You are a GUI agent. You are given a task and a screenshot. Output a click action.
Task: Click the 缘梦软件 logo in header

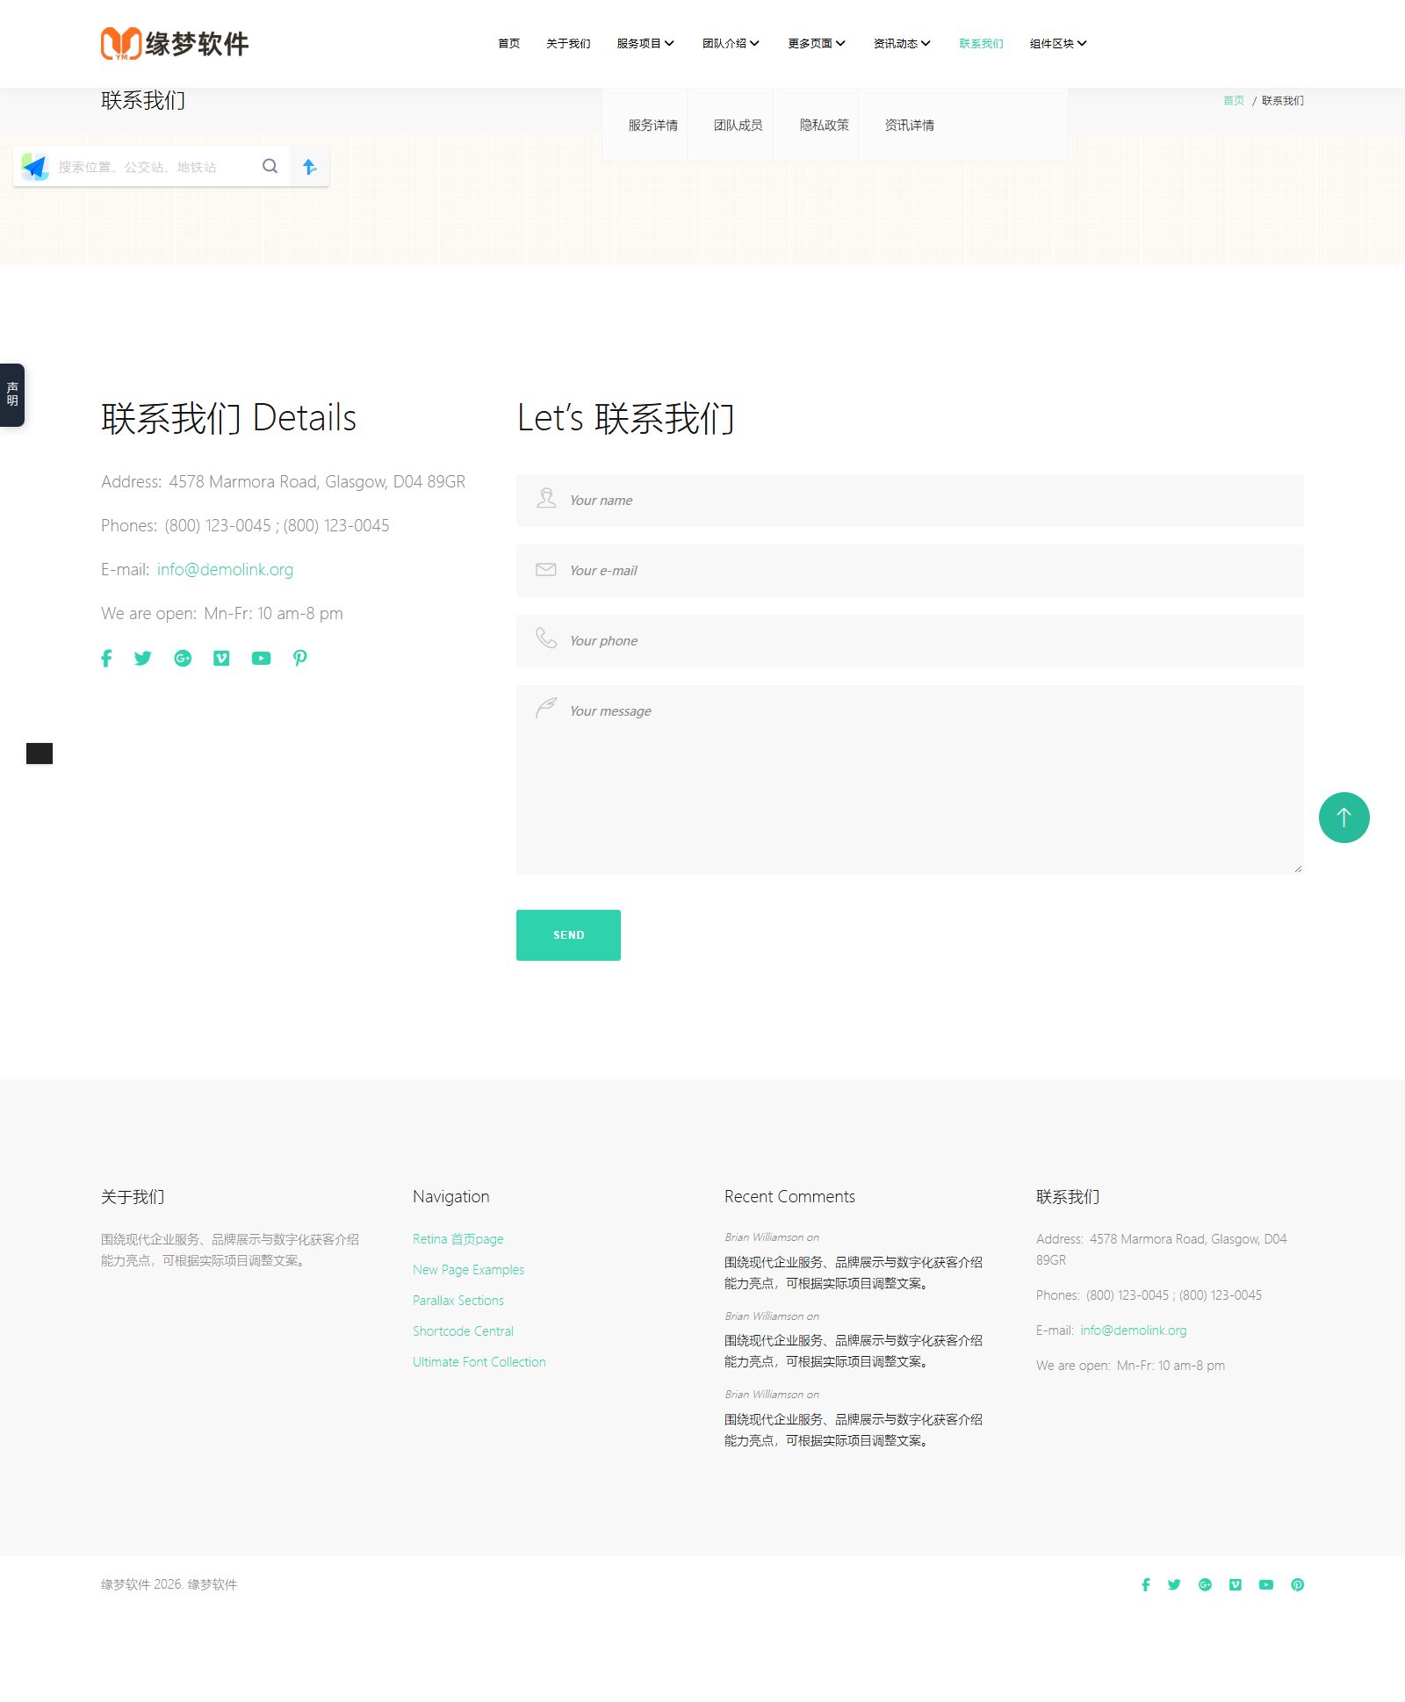click(x=175, y=43)
